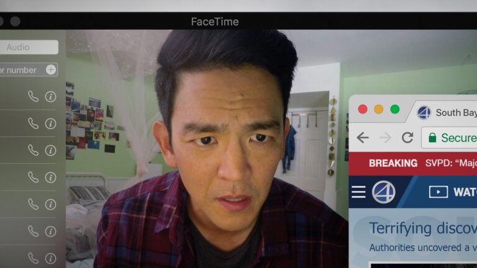
Task: Click the green Secure padlock icon
Action: click(432, 138)
